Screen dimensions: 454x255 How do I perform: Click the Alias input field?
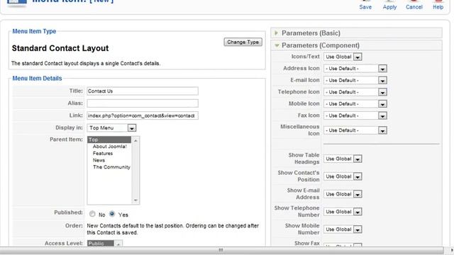143,103
